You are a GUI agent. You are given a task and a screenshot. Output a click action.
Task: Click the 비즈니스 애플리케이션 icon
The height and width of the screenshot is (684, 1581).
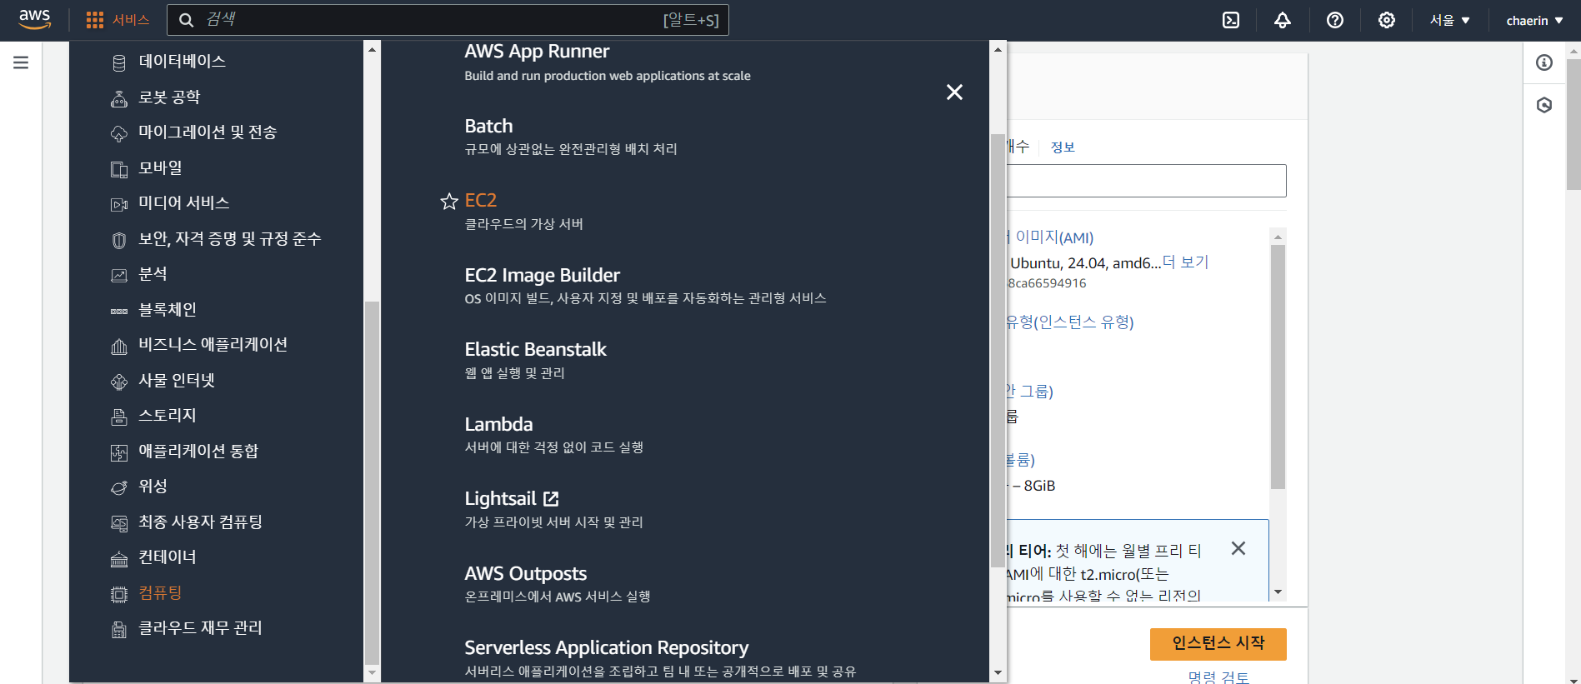pos(119,347)
